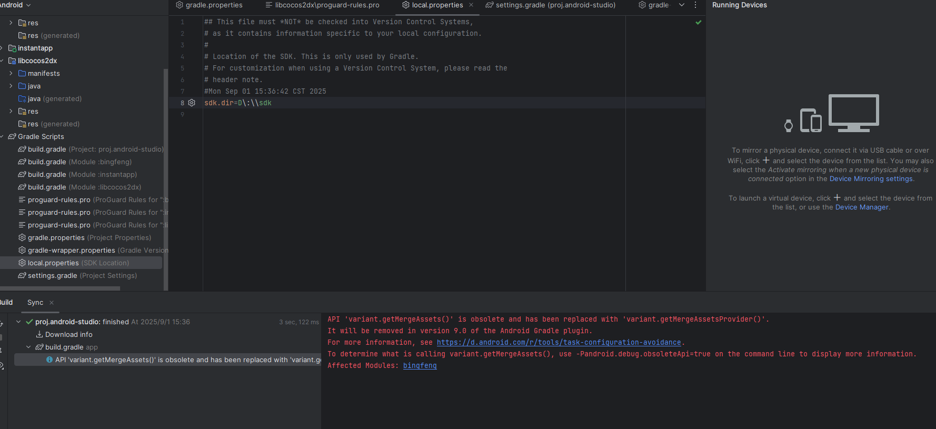Click '# Location of the SDK' comment line
Image resolution: width=936 pixels, height=429 pixels.
312,56
